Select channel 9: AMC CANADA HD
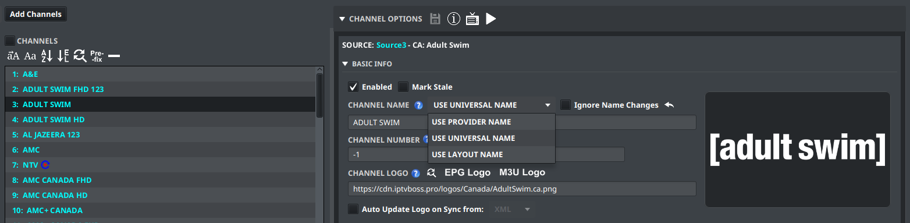Screen dimensions: 910x223 pos(160,195)
